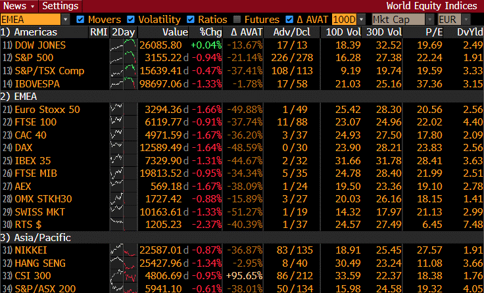Toggle the Δ AVAT checkbox
This screenshot has height=293, width=484.
click(x=289, y=20)
